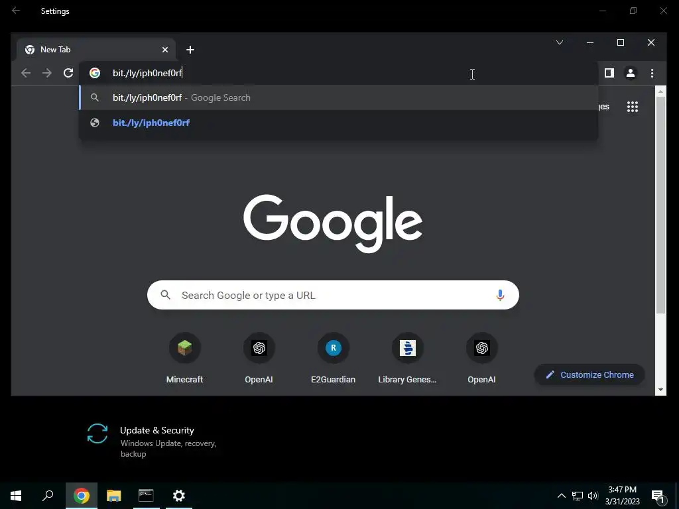Click the volume speaker tray icon
The image size is (679, 509).
[592, 496]
